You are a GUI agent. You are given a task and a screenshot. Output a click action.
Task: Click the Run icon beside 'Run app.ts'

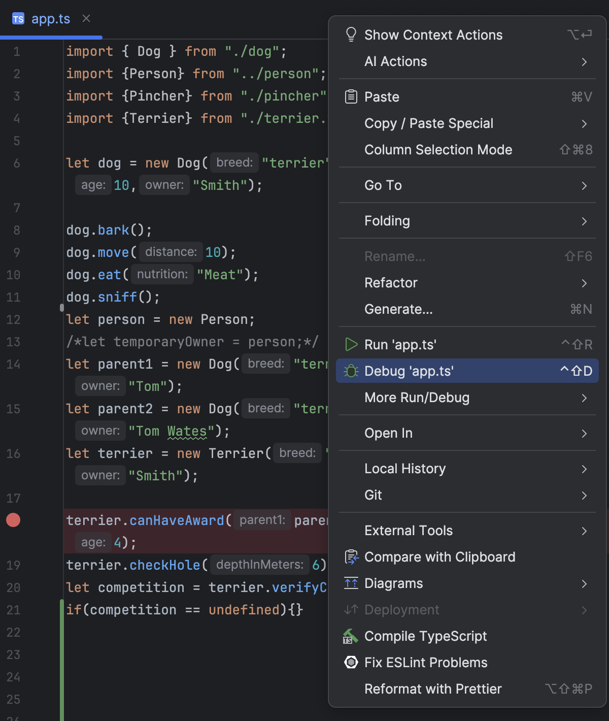351,344
